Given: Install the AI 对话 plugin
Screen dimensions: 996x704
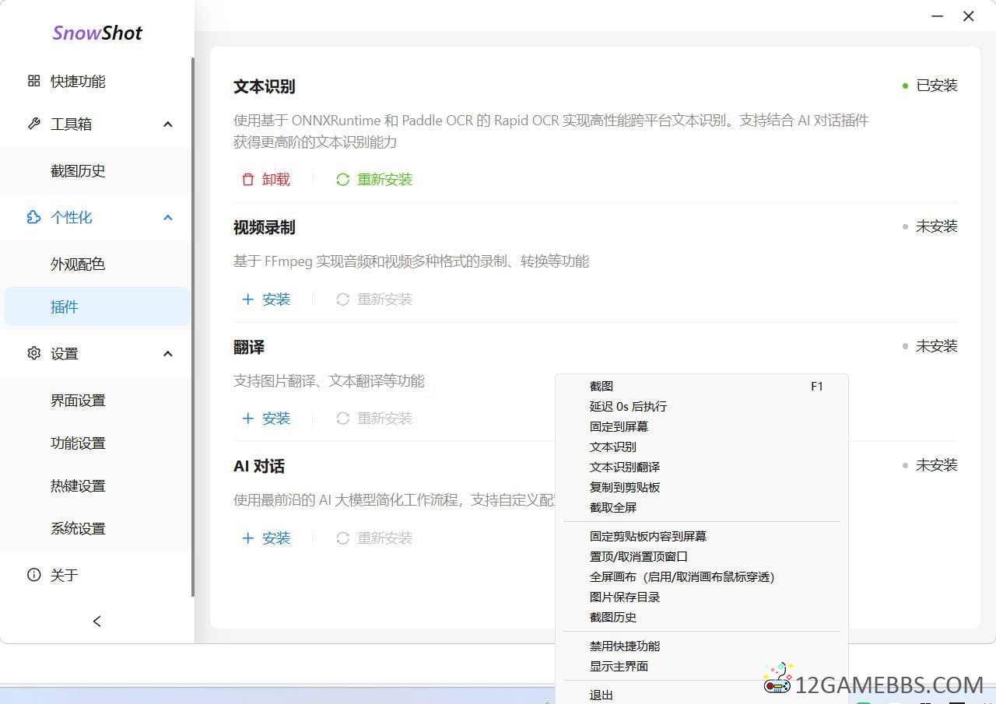Looking at the screenshot, I should [x=266, y=538].
